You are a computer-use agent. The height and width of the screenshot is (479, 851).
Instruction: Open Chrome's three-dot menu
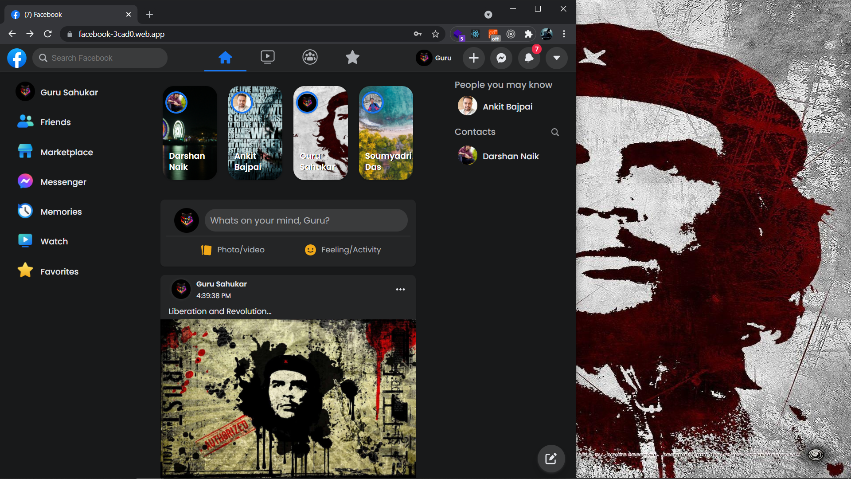(x=564, y=34)
